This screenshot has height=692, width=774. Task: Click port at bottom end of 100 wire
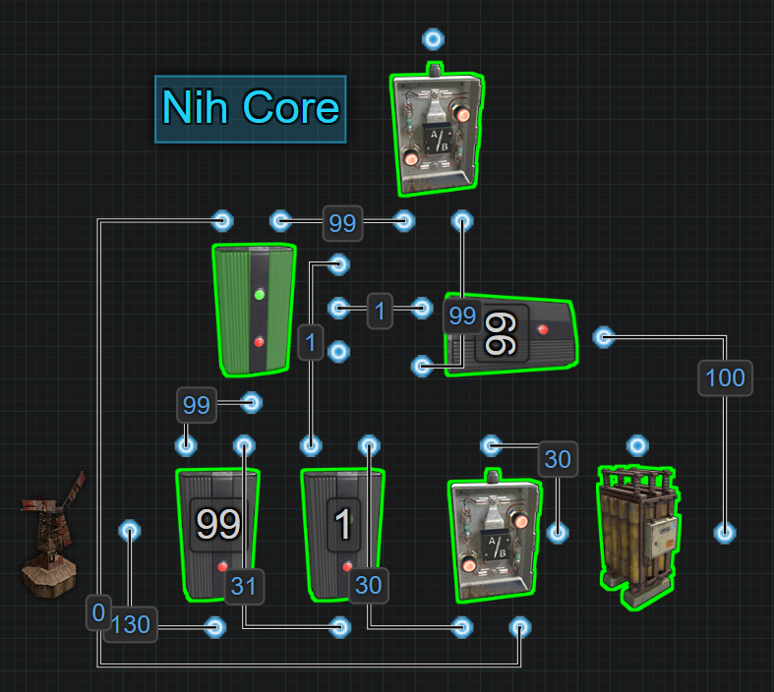point(725,533)
